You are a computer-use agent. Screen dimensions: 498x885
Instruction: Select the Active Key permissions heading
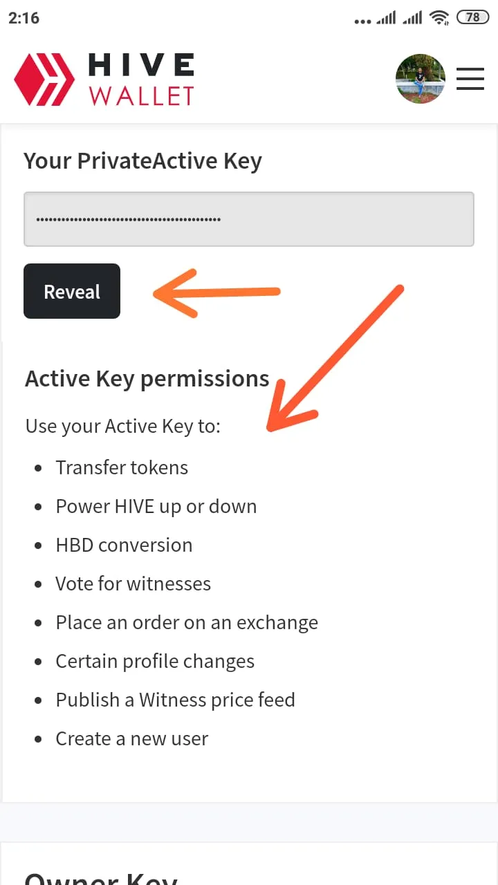[x=147, y=378]
